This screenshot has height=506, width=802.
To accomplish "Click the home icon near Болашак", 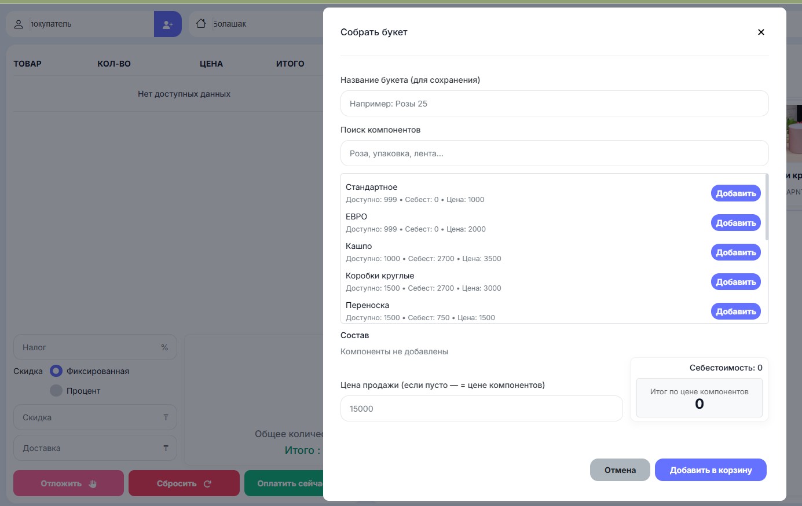I will (x=201, y=24).
